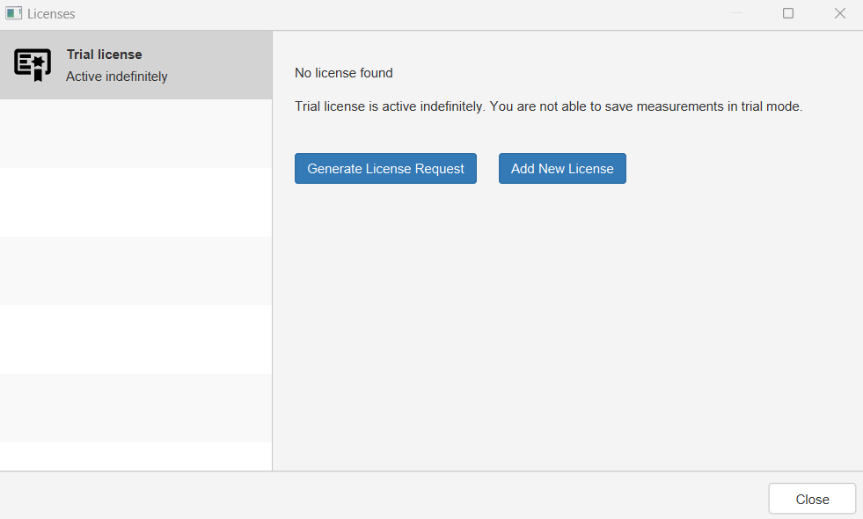Screen dimensions: 863x519
Task: Click the trial mode save measurements notice
Action: click(x=548, y=106)
